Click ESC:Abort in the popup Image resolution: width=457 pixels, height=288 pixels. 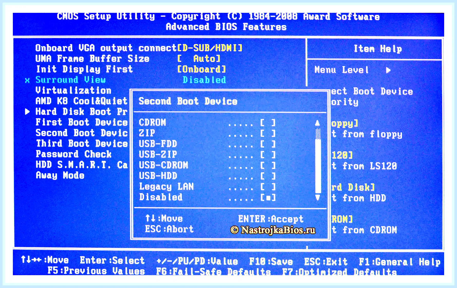[169, 229]
